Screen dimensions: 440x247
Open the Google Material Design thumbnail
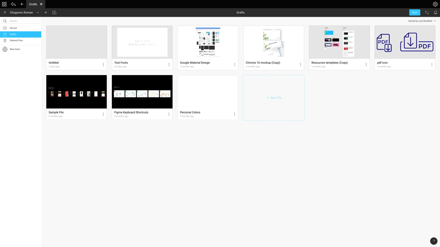click(x=208, y=42)
